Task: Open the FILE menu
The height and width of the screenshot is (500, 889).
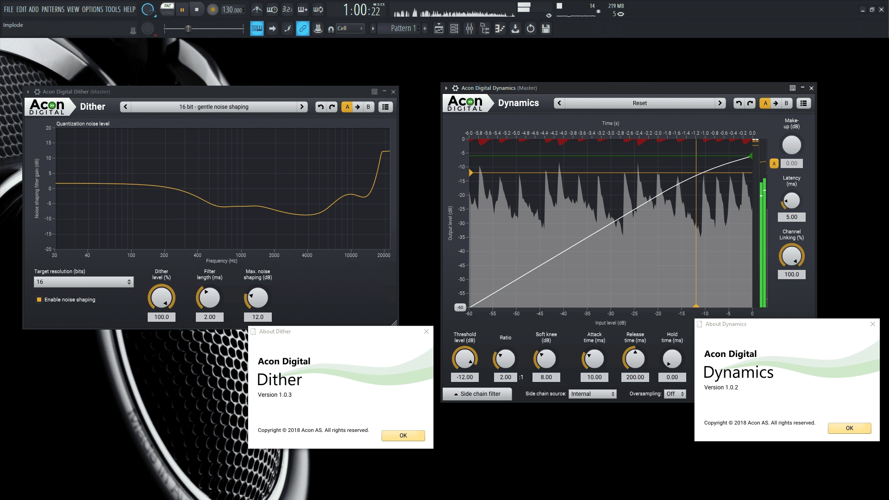Action: tap(8, 9)
